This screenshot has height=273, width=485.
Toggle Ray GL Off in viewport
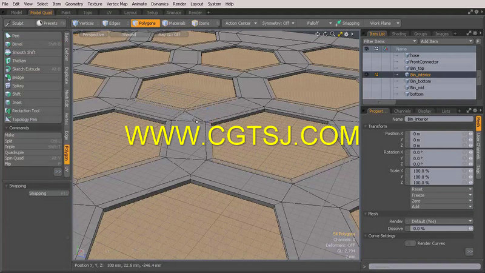169,35
